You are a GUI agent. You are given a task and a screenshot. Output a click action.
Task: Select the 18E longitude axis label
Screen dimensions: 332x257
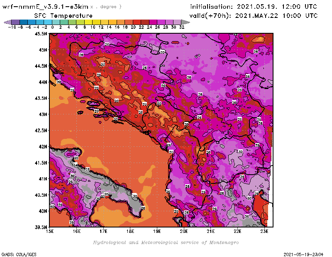click(130, 231)
